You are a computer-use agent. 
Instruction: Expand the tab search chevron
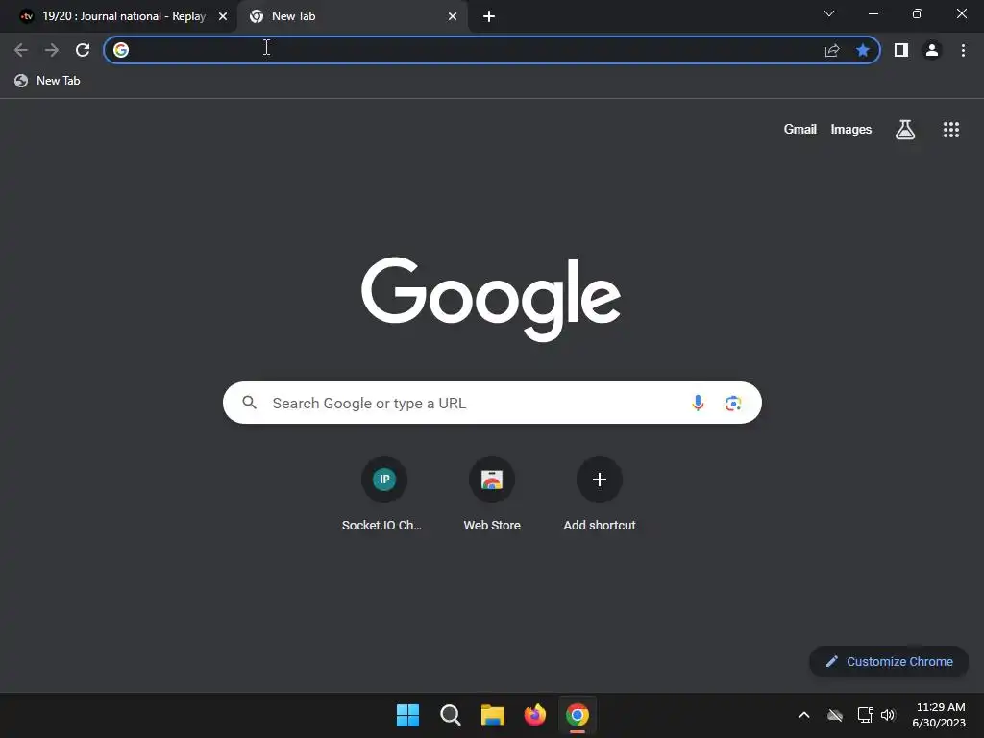tap(829, 13)
